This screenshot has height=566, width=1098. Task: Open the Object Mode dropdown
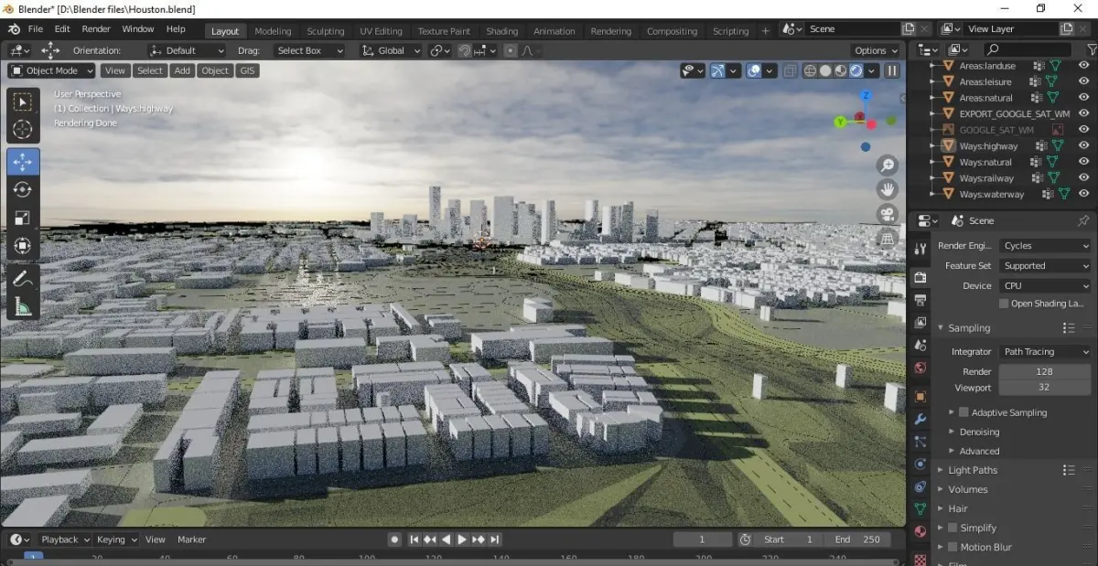point(52,70)
